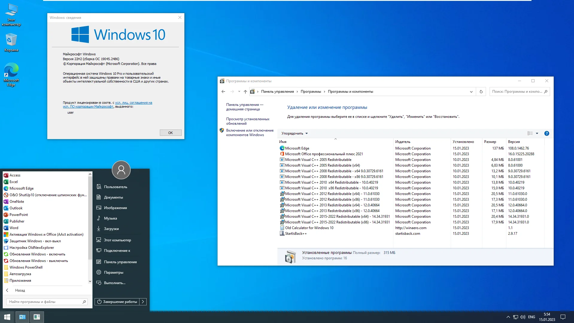Sort programs by the Size column
This screenshot has width=574, height=323.
point(494,142)
